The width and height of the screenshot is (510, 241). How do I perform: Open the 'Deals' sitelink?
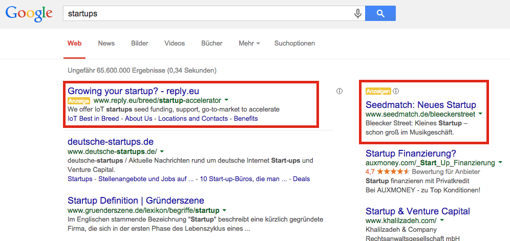[x=302, y=179]
